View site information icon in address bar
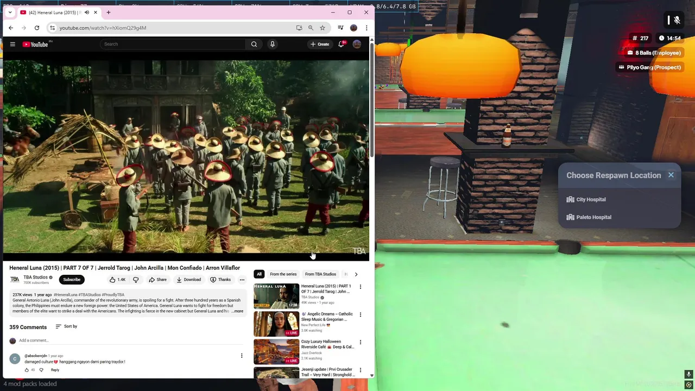The image size is (695, 391). (52, 28)
